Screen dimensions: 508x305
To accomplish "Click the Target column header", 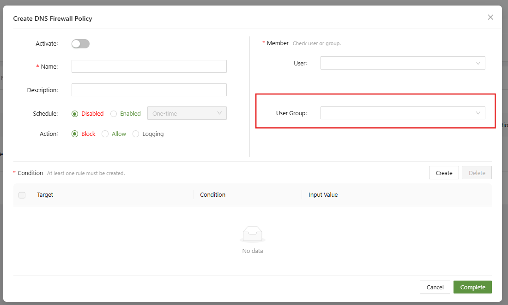I will click(x=45, y=195).
